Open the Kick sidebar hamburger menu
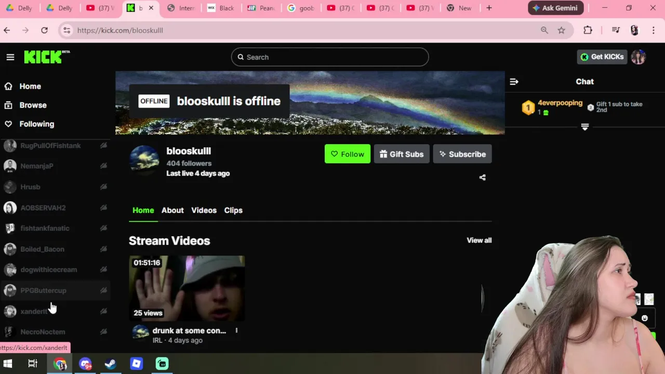Image resolution: width=665 pixels, height=374 pixels. point(10,57)
